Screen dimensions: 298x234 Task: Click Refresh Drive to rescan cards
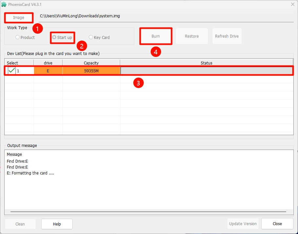click(x=227, y=36)
